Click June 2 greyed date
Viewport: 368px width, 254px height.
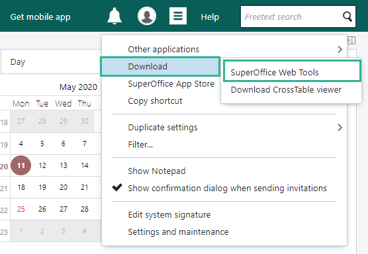(x=42, y=231)
